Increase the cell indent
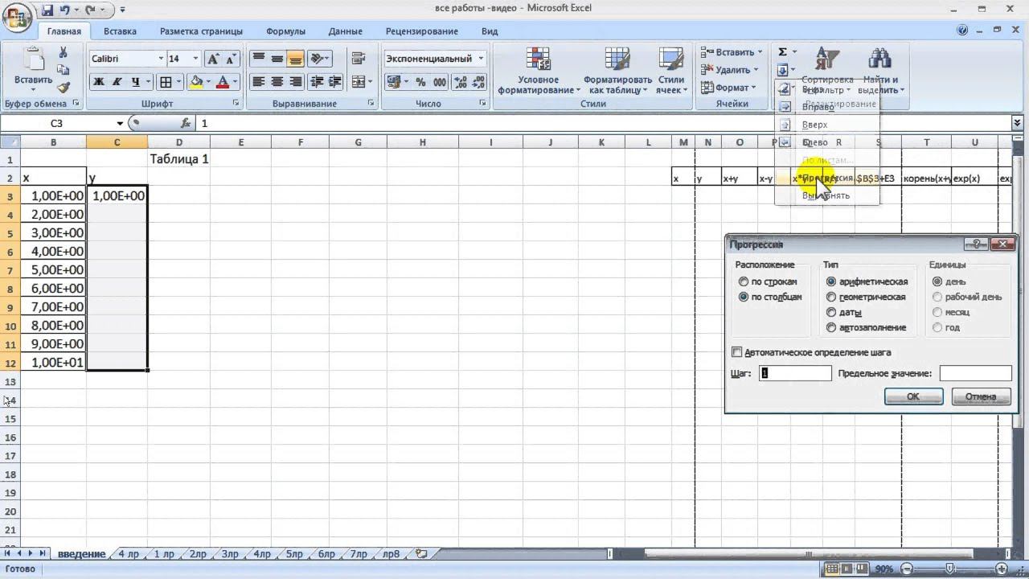The image size is (1029, 579). 335,82
